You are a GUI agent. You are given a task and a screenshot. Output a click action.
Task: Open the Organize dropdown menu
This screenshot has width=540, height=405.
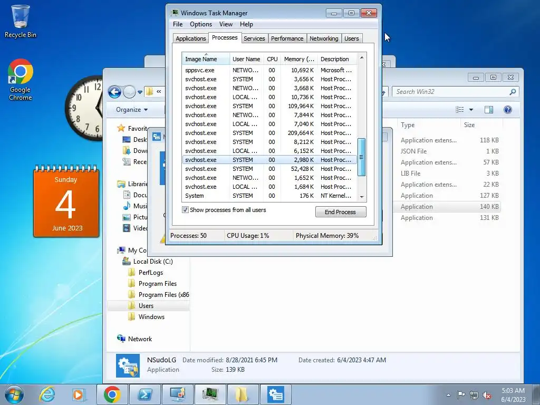coord(132,110)
